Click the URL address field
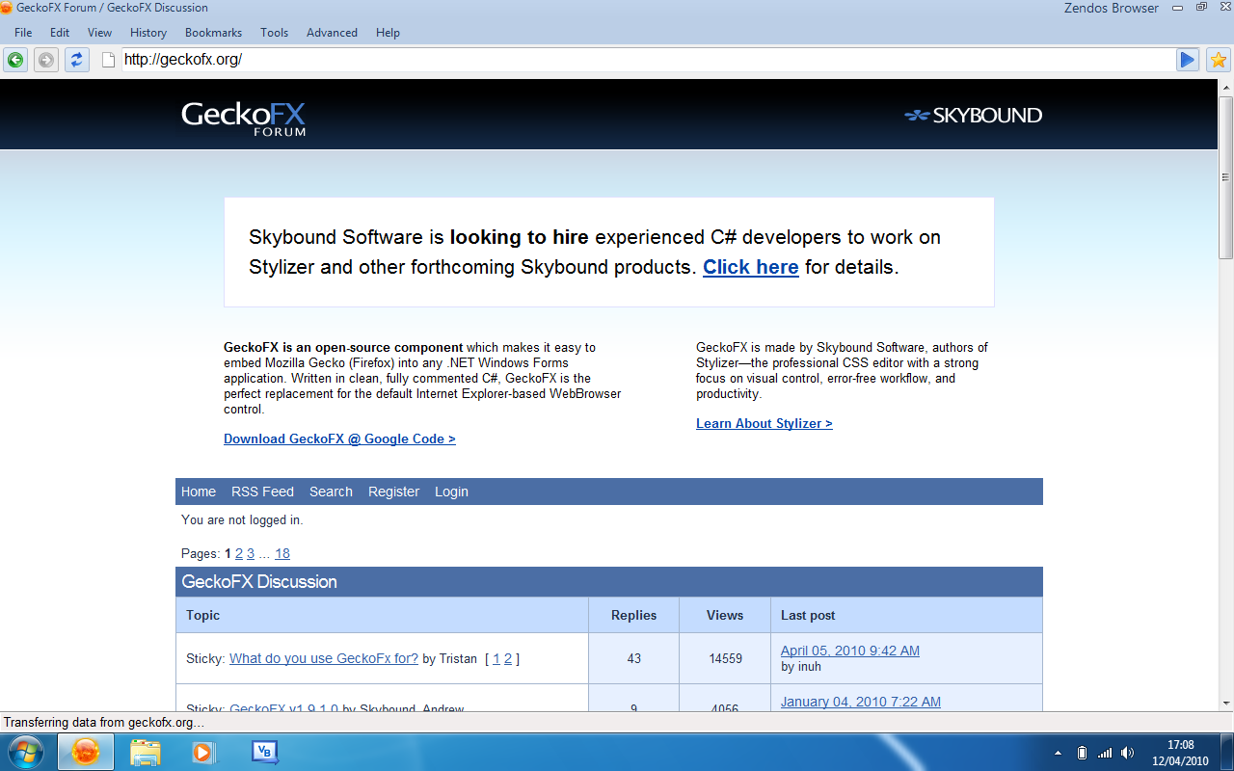The image size is (1234, 771). pos(646,60)
